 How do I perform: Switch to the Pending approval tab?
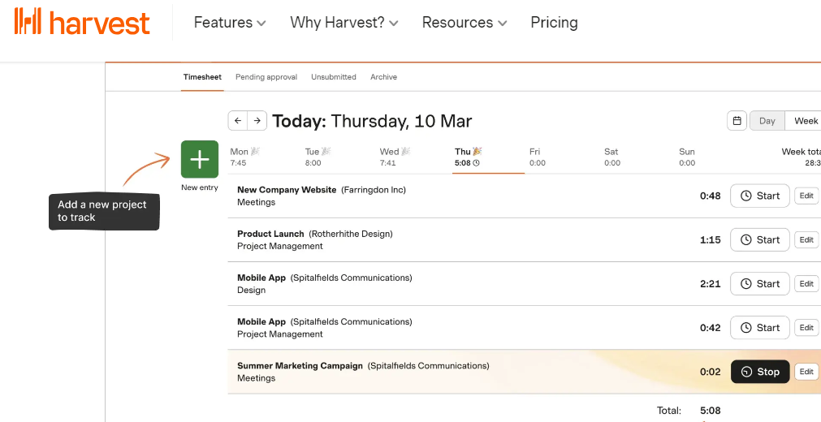(x=266, y=77)
